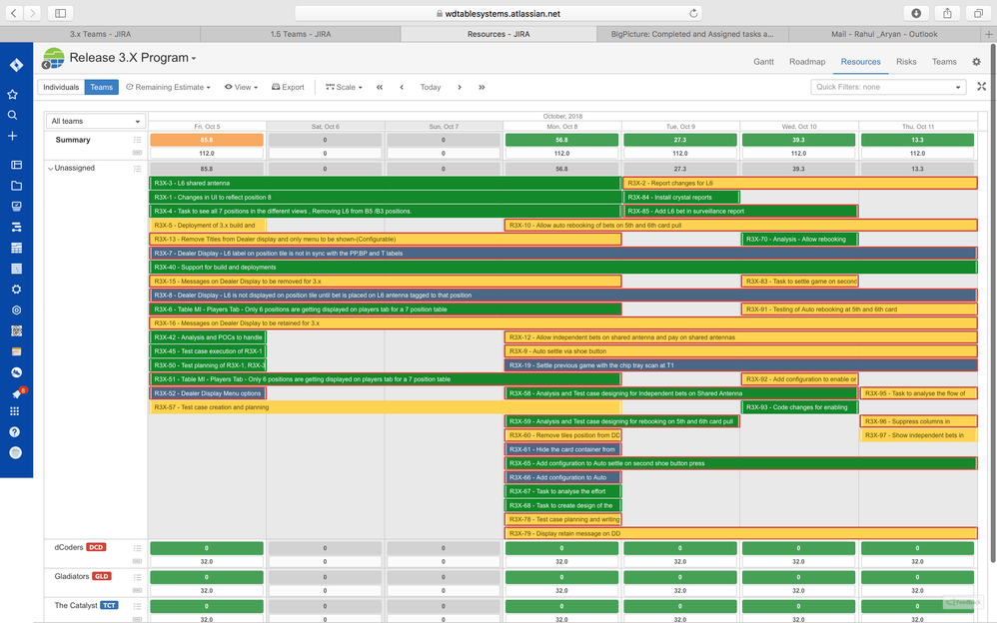The height and width of the screenshot is (623, 997).
Task: Switch to the Gantt tab
Action: pos(766,61)
